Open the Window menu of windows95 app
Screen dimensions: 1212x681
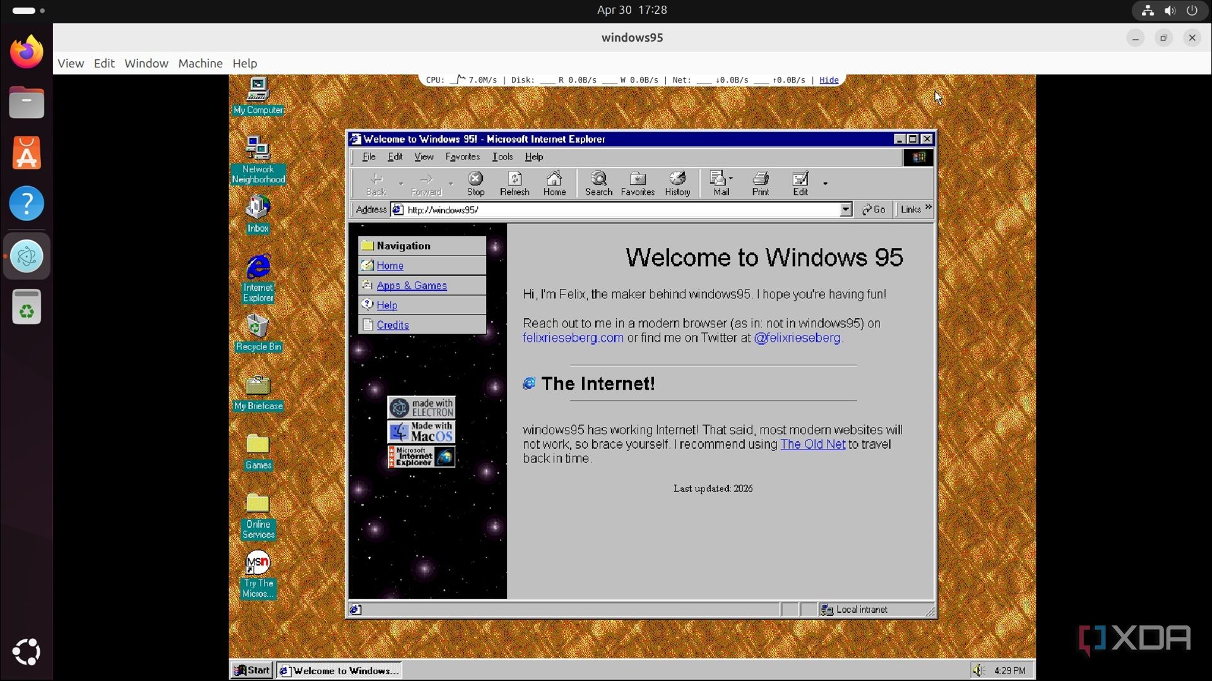click(146, 63)
